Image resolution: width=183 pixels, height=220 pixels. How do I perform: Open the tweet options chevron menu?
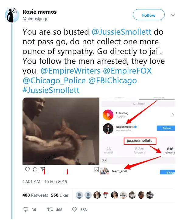(x=173, y=15)
